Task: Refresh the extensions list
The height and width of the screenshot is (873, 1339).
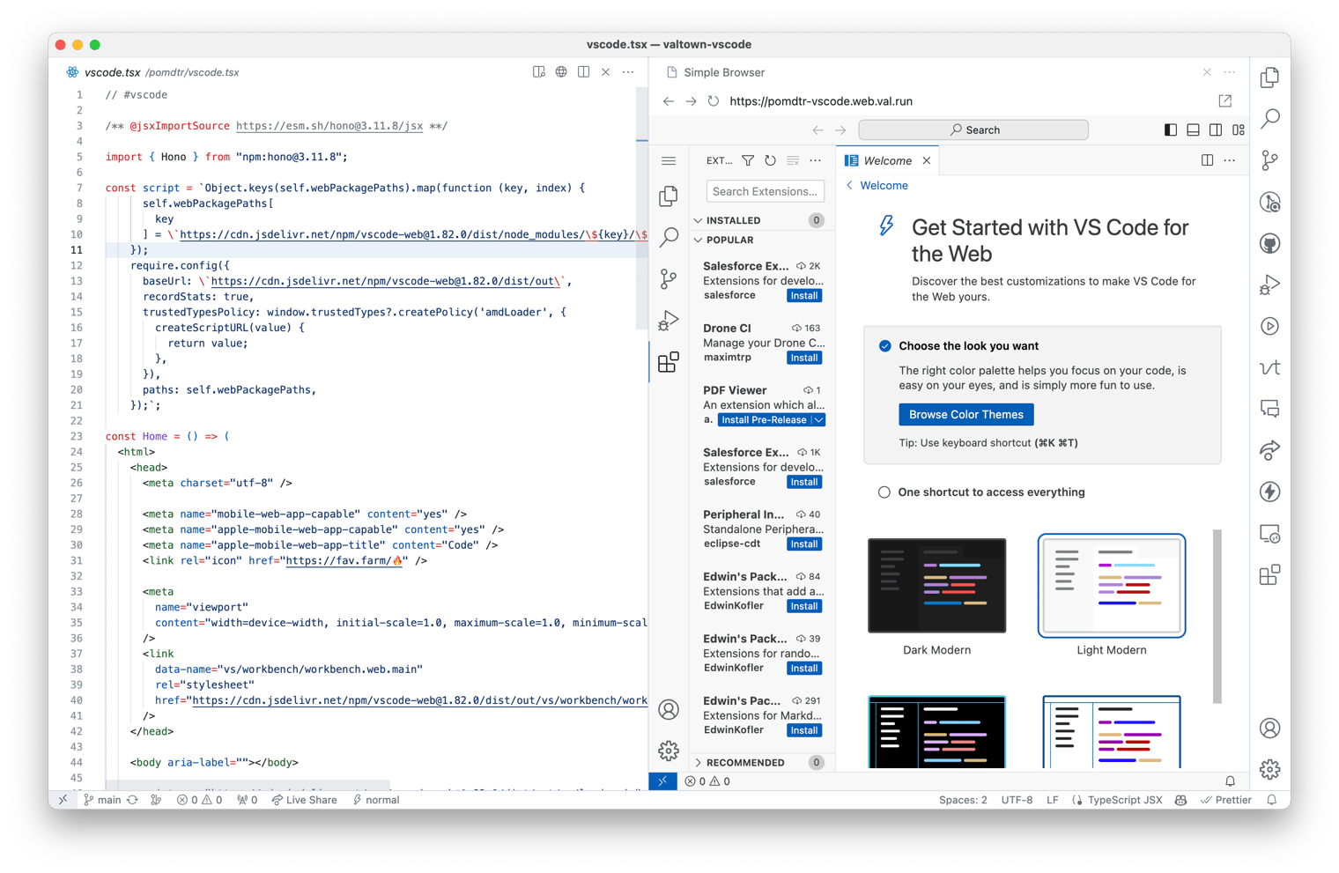Action: pos(770,160)
